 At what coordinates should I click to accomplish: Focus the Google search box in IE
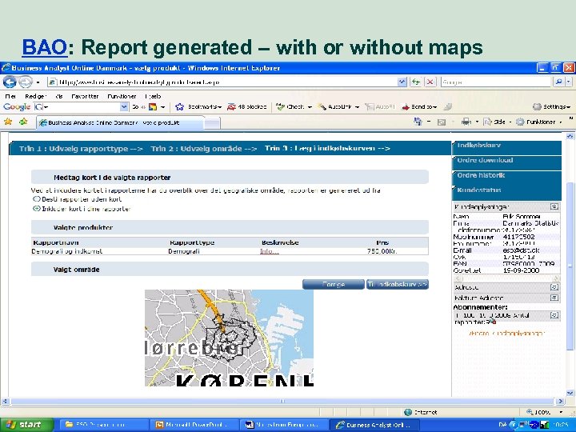[496, 82]
